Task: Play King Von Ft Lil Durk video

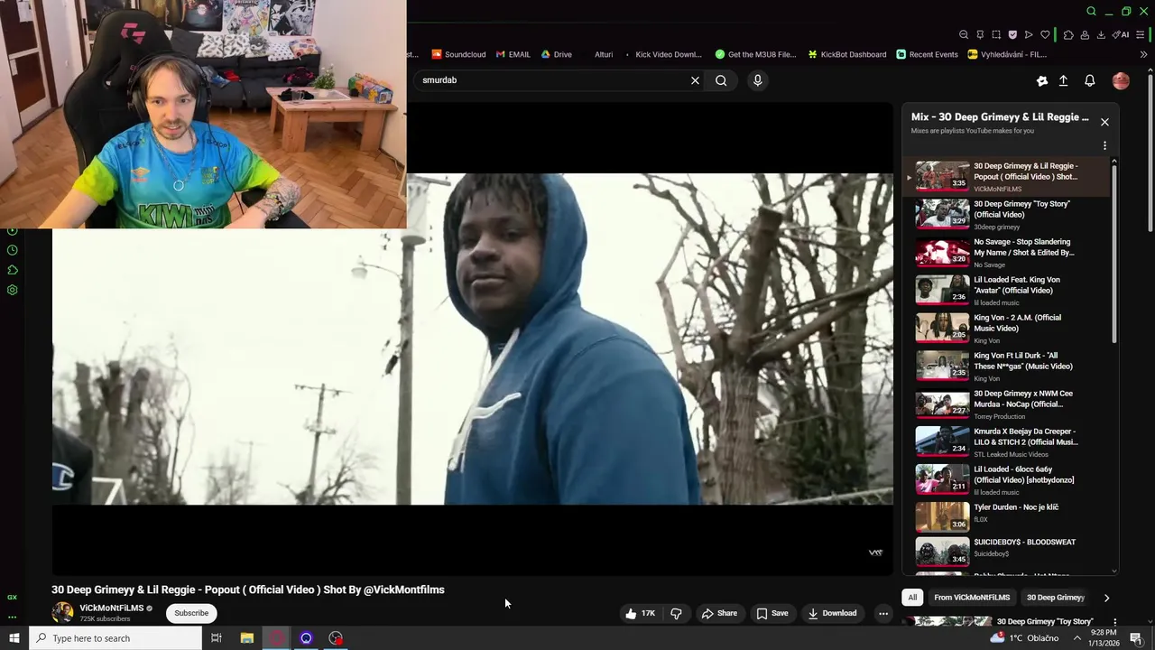Action: [x=1006, y=366]
